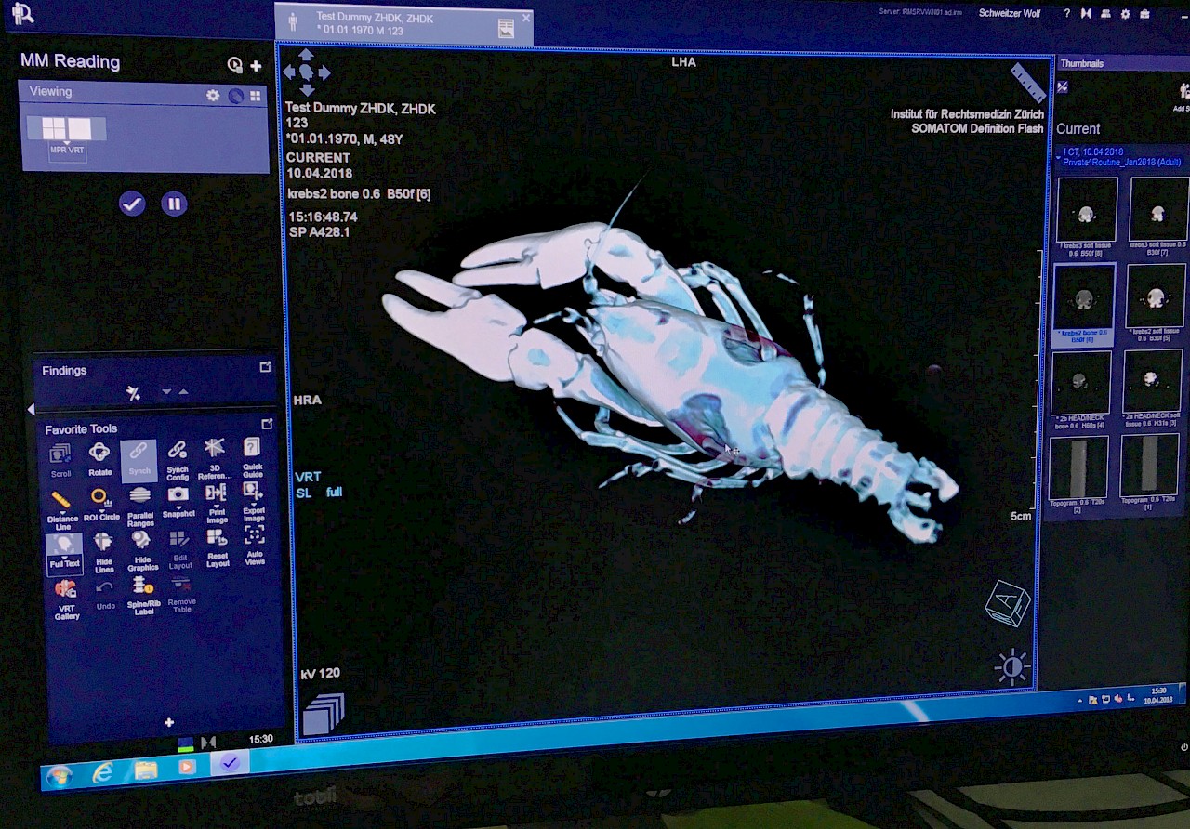Collapse the left panel with the arrow handle
1190x829 pixels.
click(x=31, y=409)
